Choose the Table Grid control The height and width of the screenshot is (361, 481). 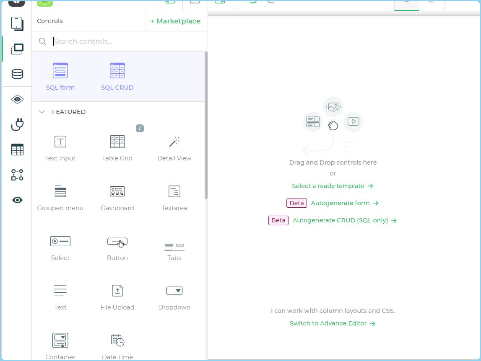117,142
